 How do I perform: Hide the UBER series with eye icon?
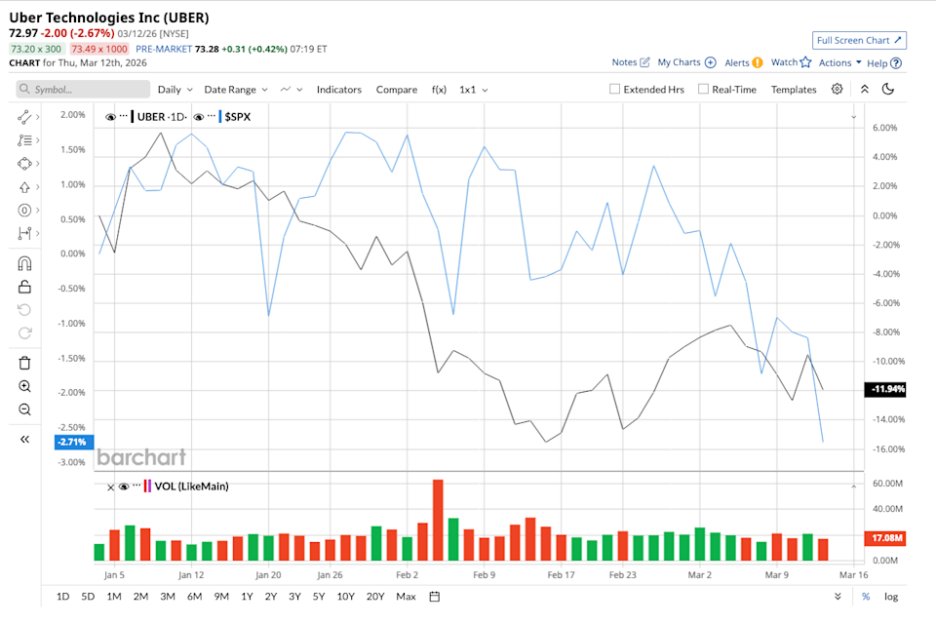pyautogui.click(x=110, y=116)
